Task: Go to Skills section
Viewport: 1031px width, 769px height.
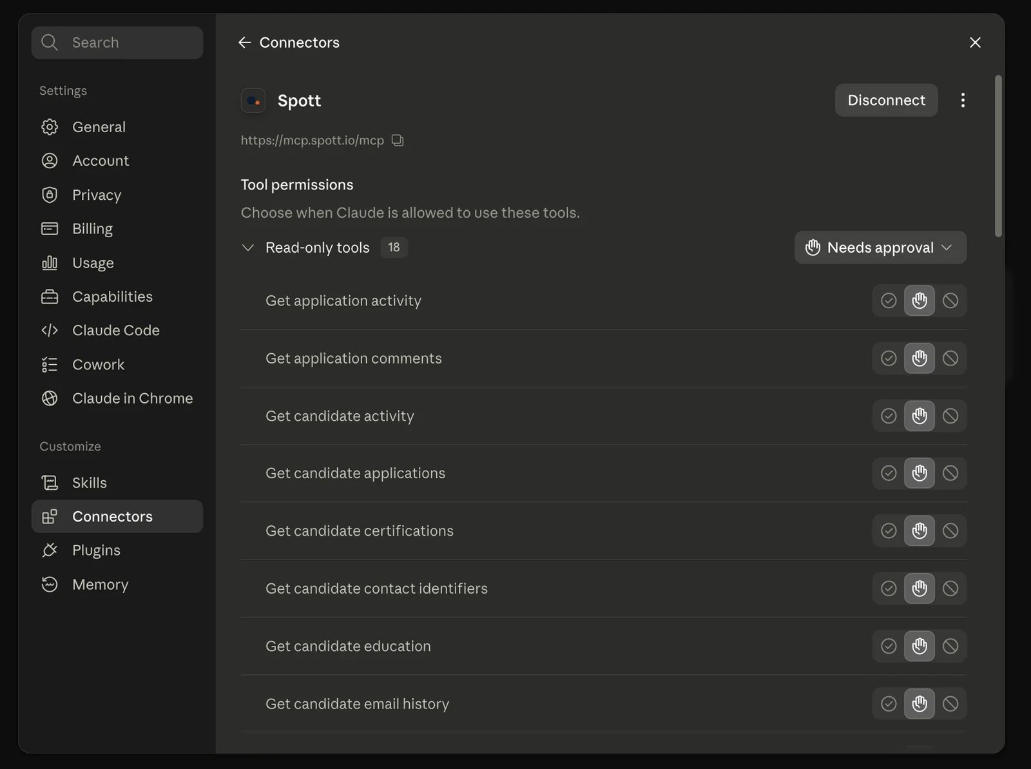Action: (x=117, y=483)
